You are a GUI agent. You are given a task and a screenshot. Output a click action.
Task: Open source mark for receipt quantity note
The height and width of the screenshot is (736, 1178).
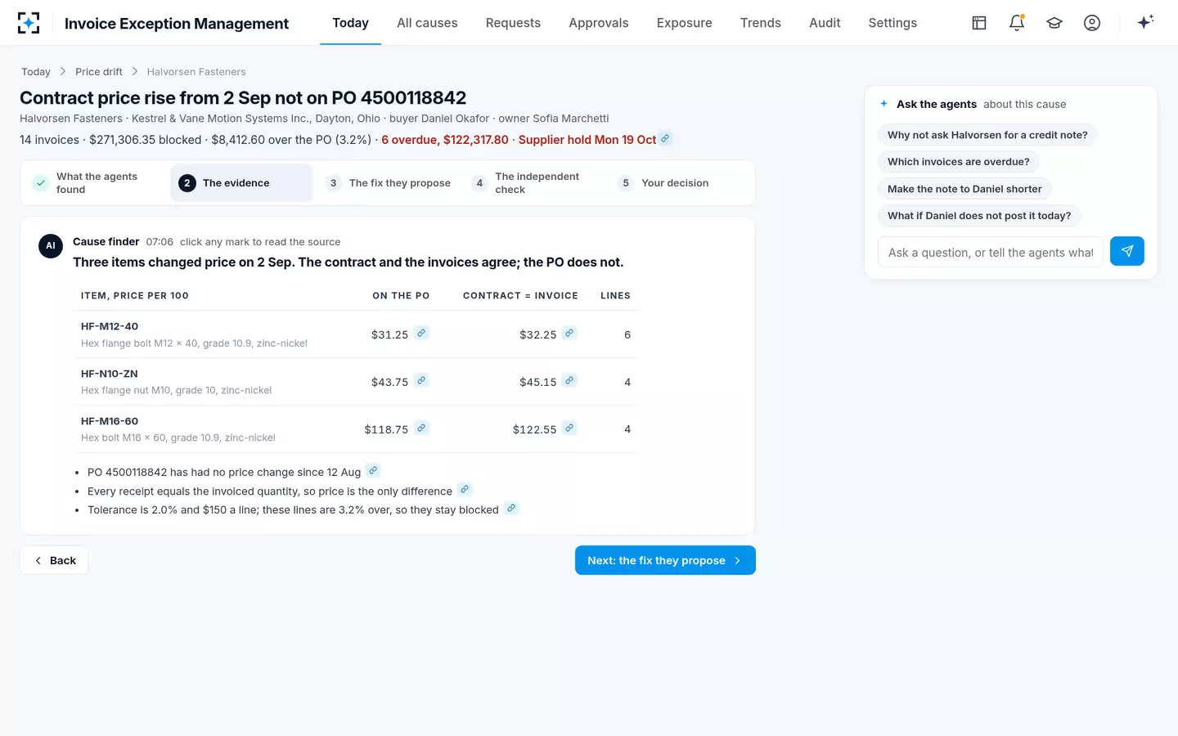click(x=465, y=489)
